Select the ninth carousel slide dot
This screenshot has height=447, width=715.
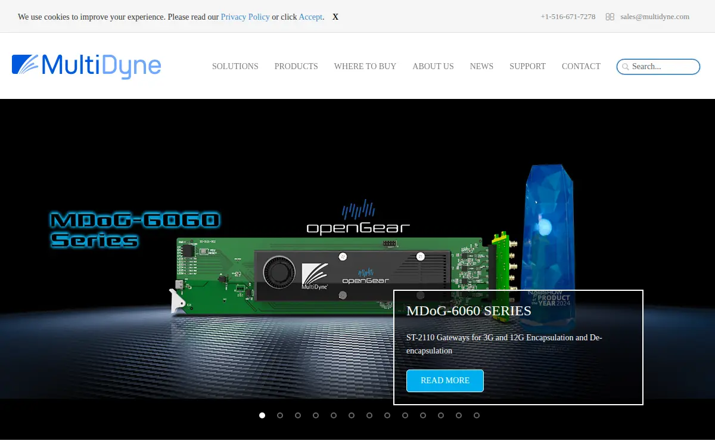405,415
